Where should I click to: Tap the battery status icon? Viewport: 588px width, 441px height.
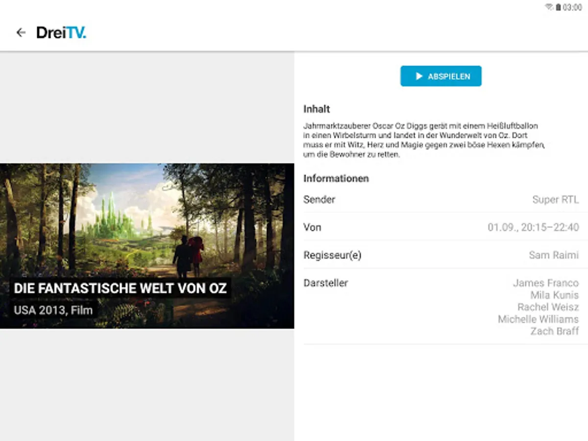pos(558,7)
